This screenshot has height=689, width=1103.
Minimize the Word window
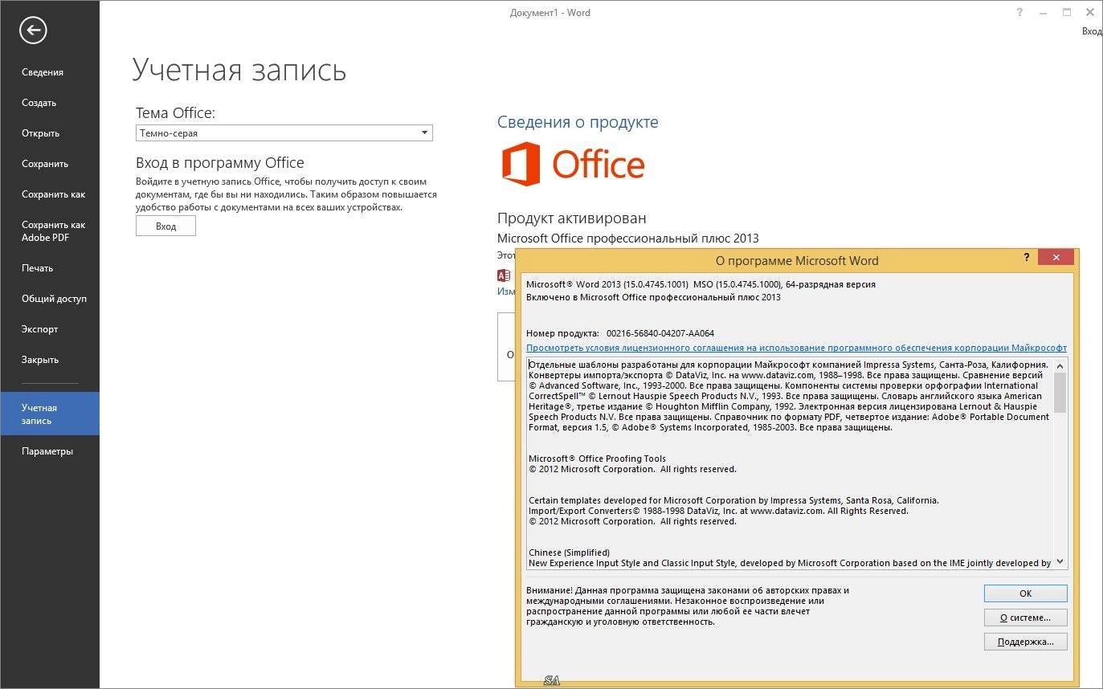point(1044,12)
